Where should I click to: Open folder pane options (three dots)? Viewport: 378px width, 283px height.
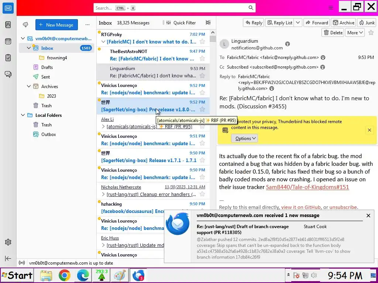pos(87,25)
